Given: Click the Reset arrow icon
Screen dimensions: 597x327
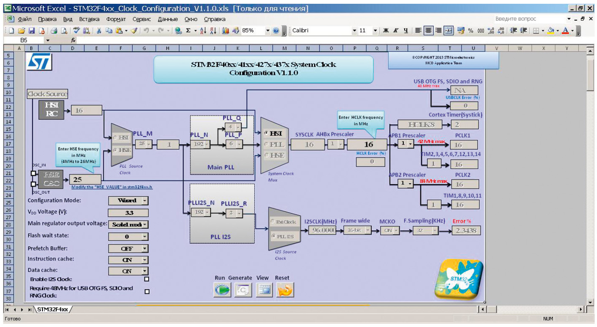Looking at the screenshot, I should tap(285, 290).
